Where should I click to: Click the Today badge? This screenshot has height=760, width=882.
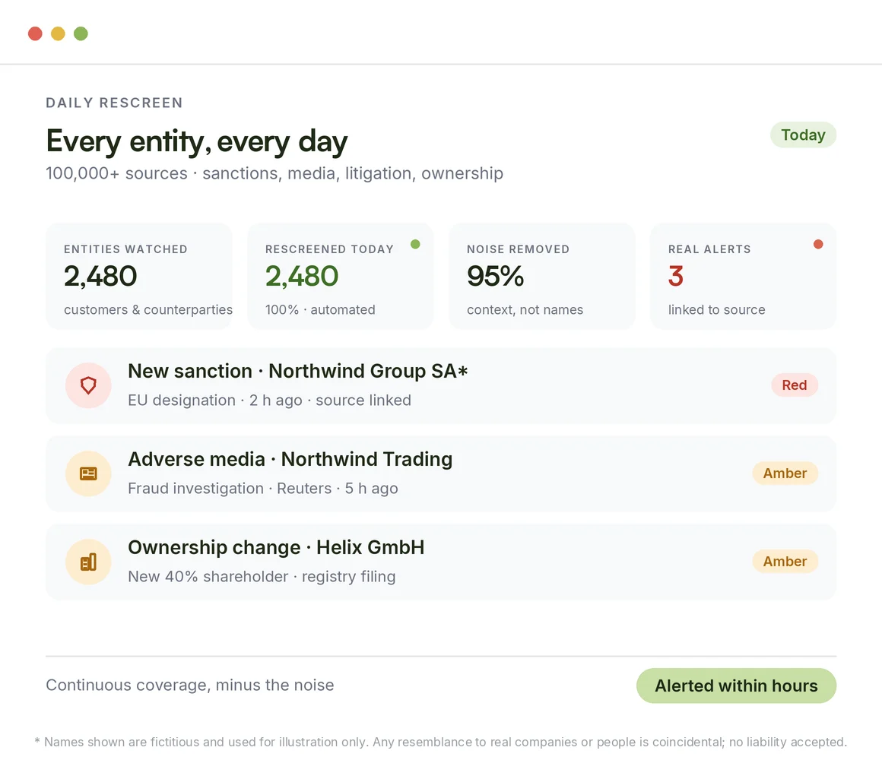tap(803, 135)
